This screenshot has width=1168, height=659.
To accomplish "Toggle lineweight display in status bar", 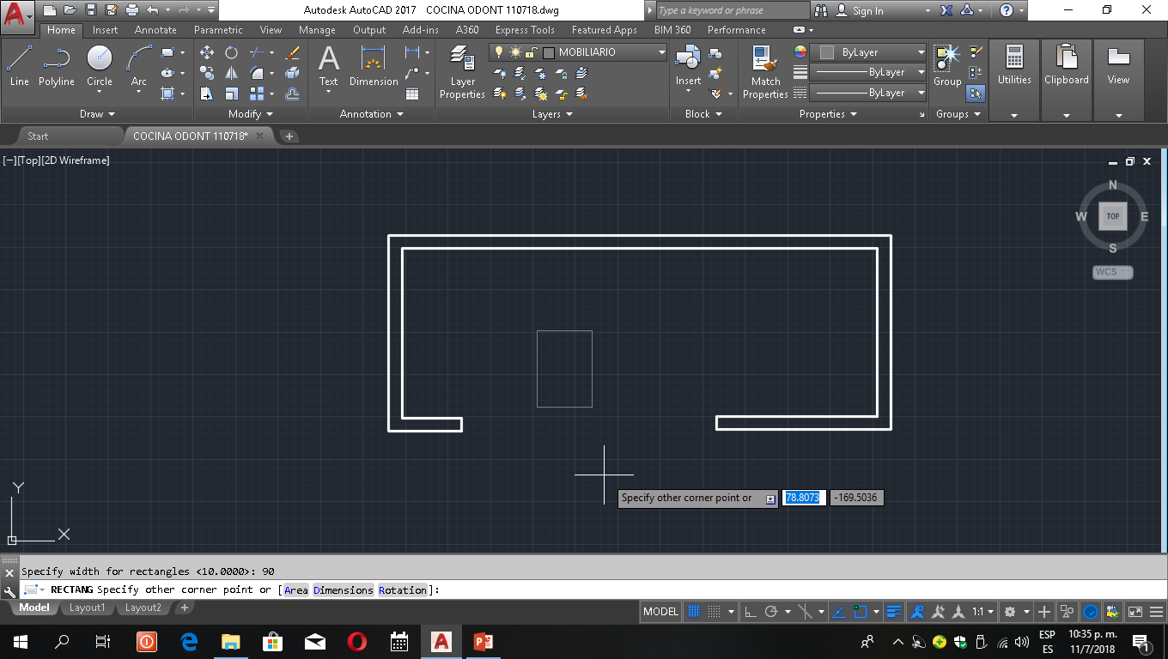I will tap(894, 612).
